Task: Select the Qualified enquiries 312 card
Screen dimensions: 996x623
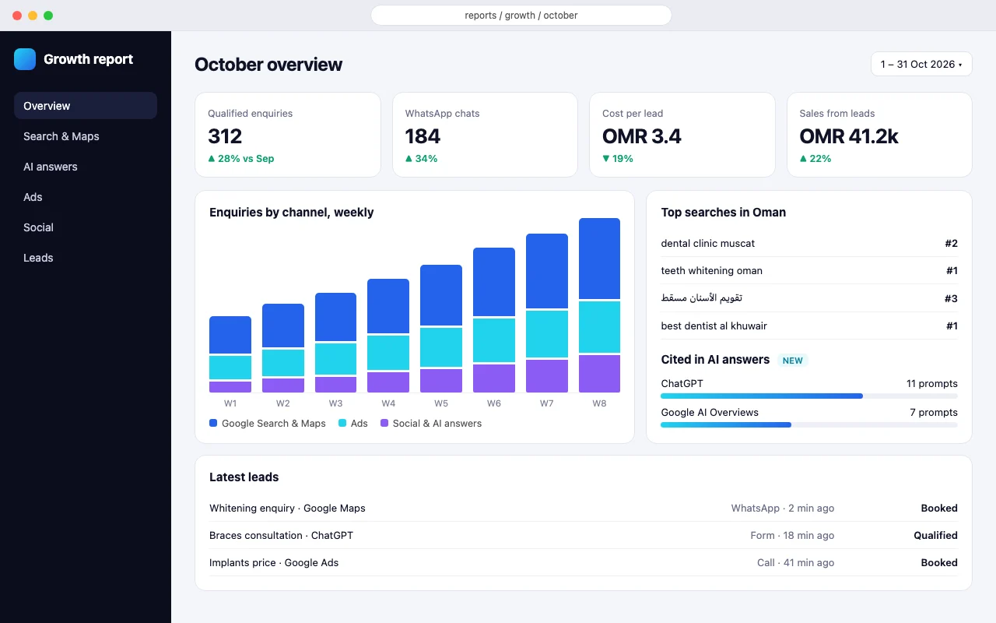Action: click(288, 135)
